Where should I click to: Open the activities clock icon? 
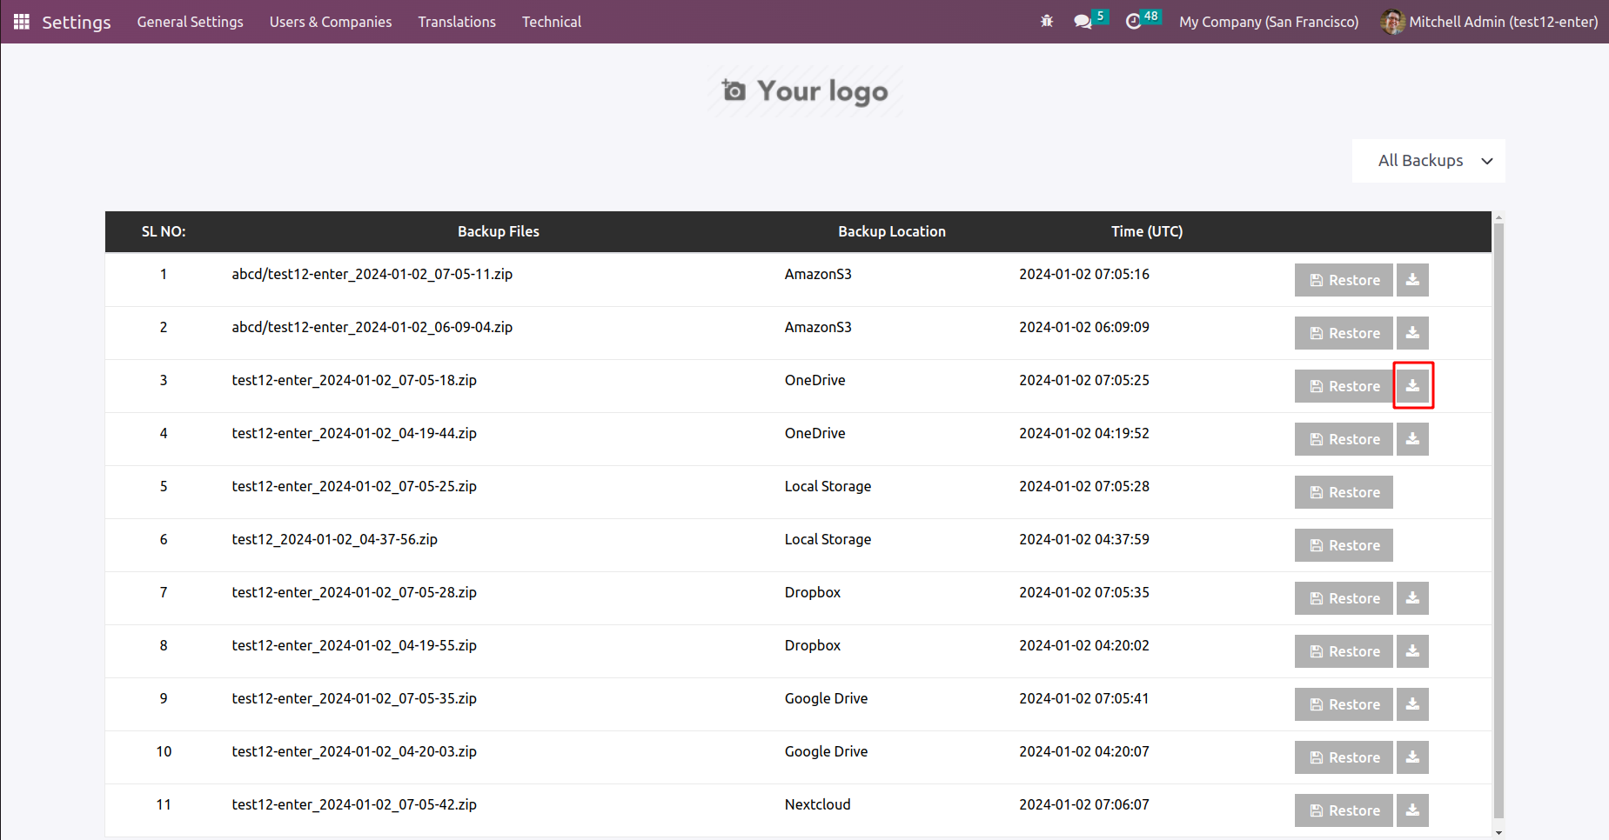click(x=1133, y=22)
